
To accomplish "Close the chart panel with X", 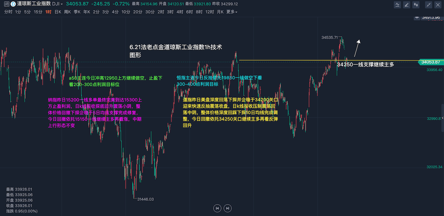I will tap(438, 5).
